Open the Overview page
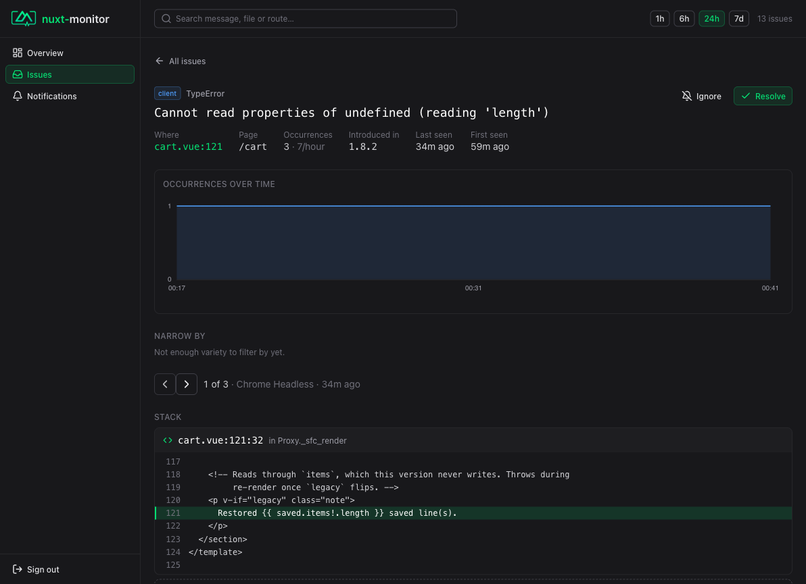This screenshot has height=584, width=806. (x=70, y=53)
